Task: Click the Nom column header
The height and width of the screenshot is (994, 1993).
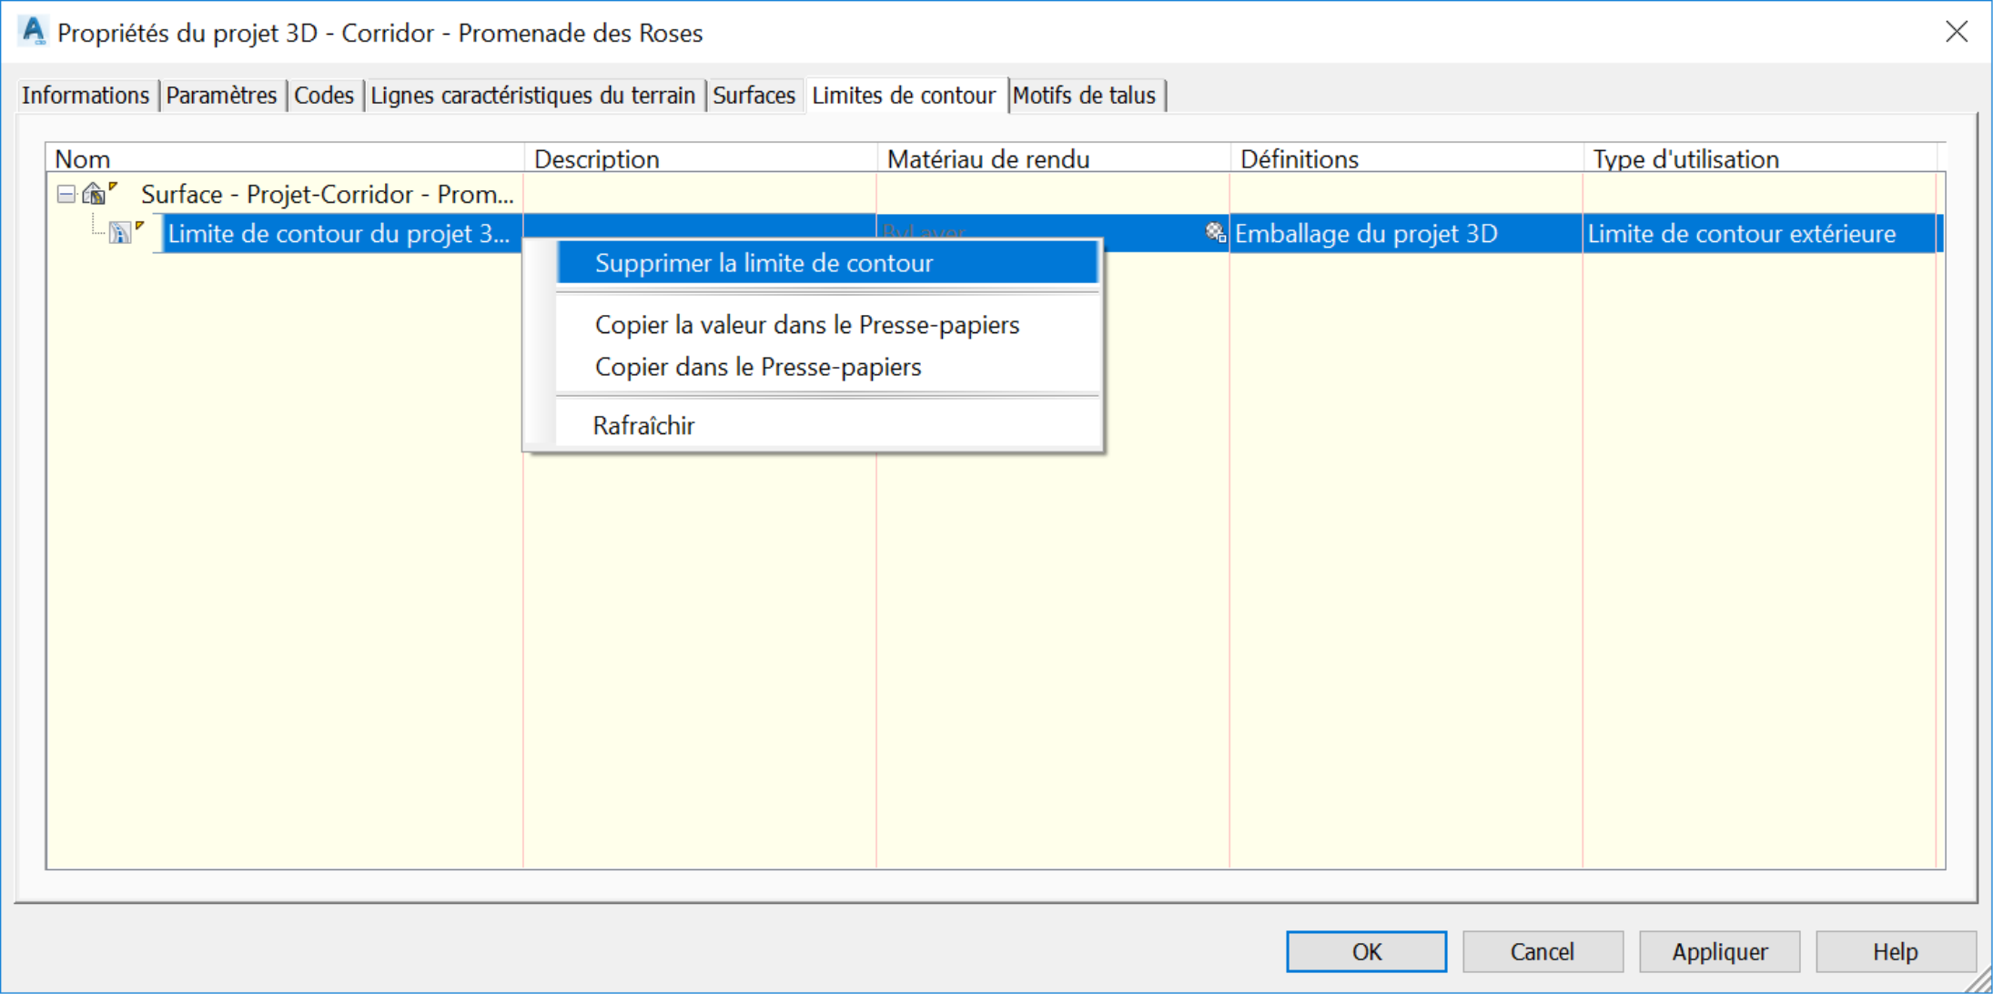Action: click(x=285, y=158)
